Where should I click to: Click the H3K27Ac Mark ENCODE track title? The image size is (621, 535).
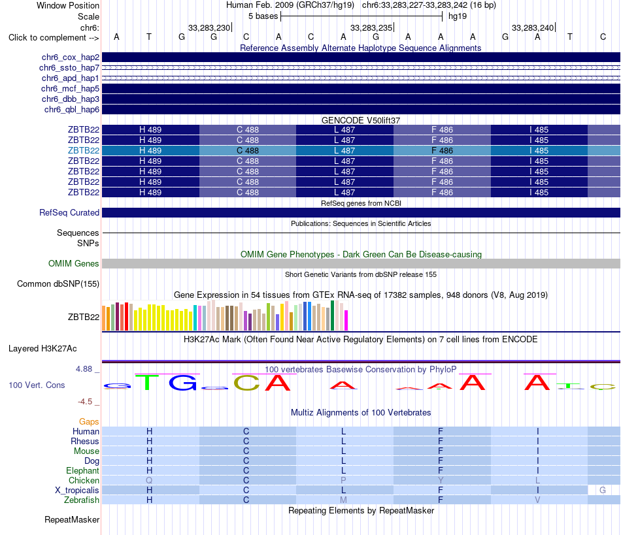[361, 340]
